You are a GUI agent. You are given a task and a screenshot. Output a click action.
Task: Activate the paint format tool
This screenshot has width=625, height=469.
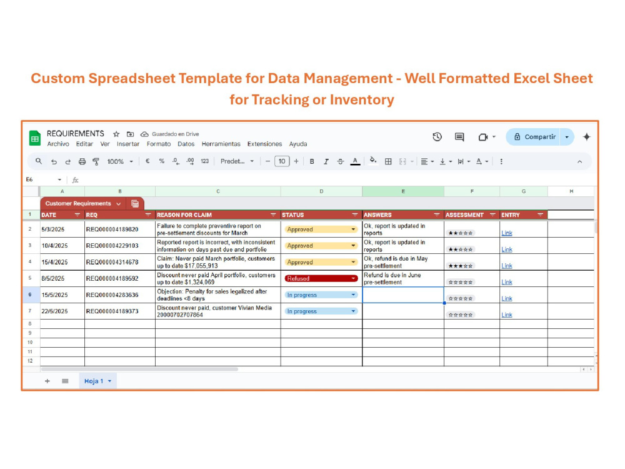click(x=96, y=161)
